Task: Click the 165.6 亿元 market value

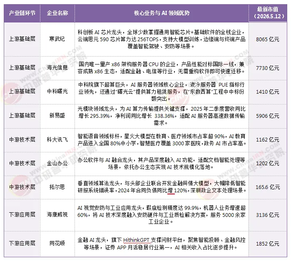Action: [x=268, y=187]
